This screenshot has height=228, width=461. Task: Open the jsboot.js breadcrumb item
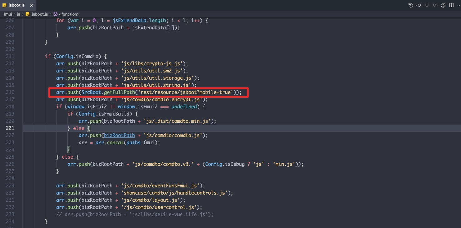click(40, 14)
